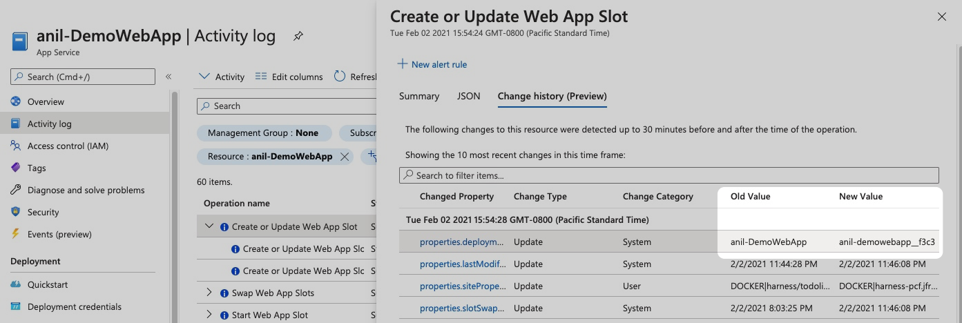Click Edit columns in the toolbar

click(289, 77)
